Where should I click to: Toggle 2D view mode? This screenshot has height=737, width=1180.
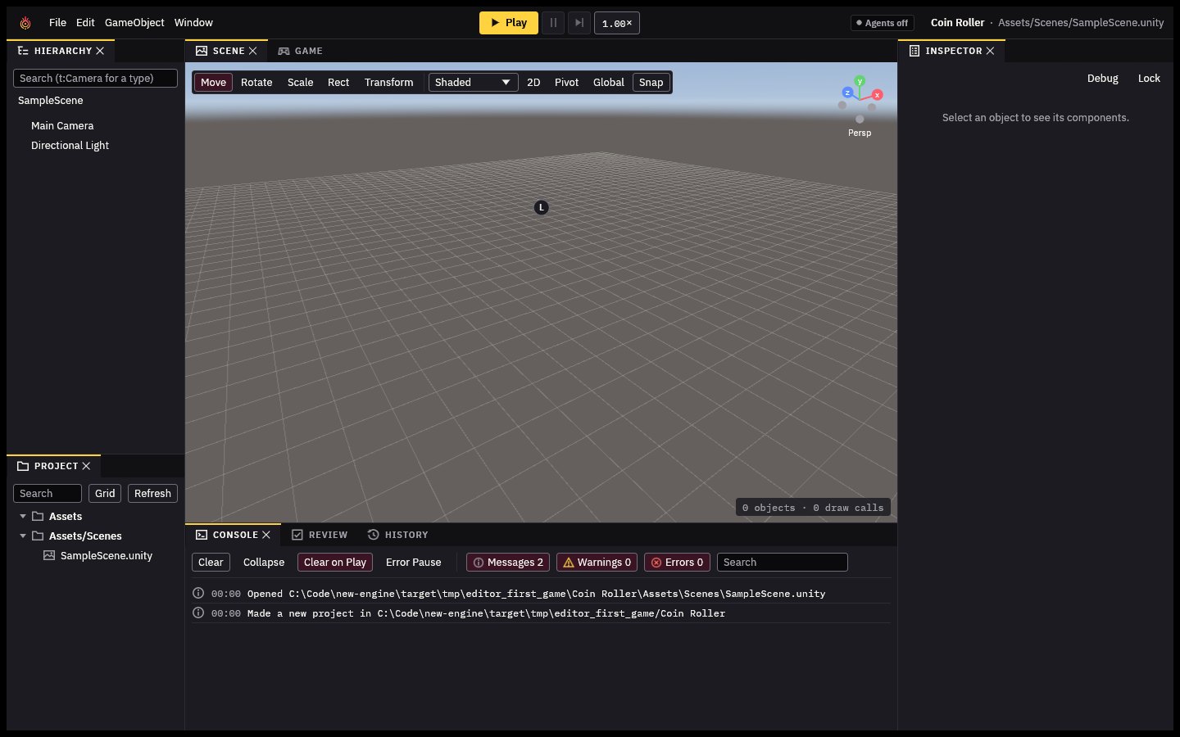coord(533,82)
